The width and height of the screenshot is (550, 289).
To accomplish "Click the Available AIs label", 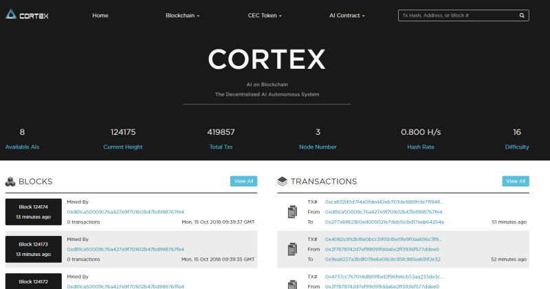I will 22,147.
